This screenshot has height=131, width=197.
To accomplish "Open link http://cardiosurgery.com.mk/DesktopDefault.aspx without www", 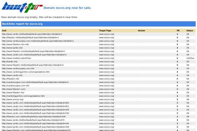I will click(x=35, y=82).
